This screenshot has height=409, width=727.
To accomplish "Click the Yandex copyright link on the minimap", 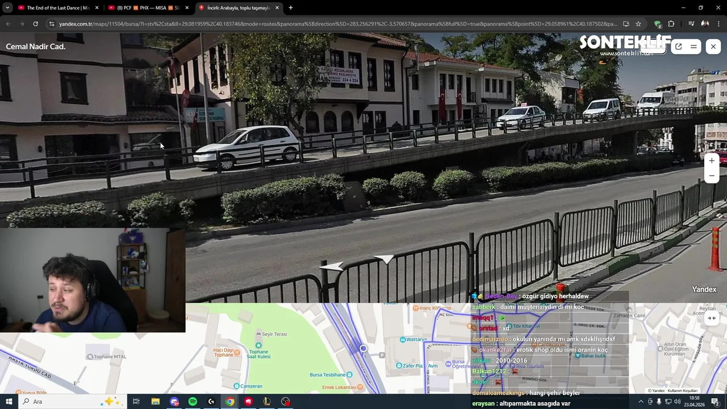I will (x=657, y=391).
